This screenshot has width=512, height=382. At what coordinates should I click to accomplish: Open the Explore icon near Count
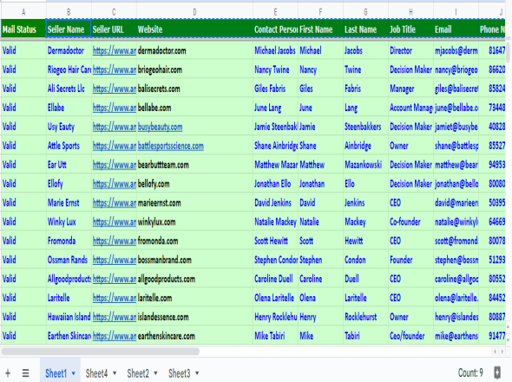[x=497, y=372]
